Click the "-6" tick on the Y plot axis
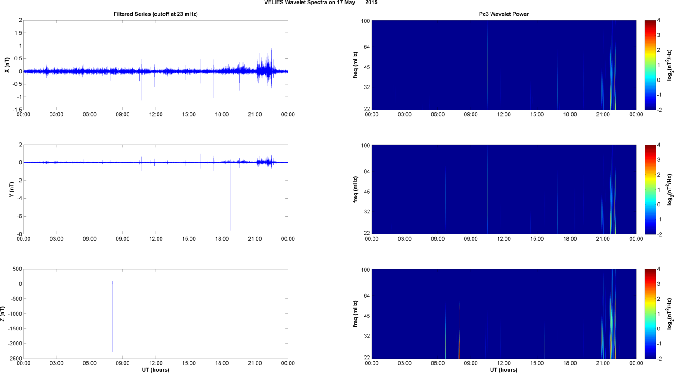Viewport: 674px width, 373px height. (x=19, y=217)
